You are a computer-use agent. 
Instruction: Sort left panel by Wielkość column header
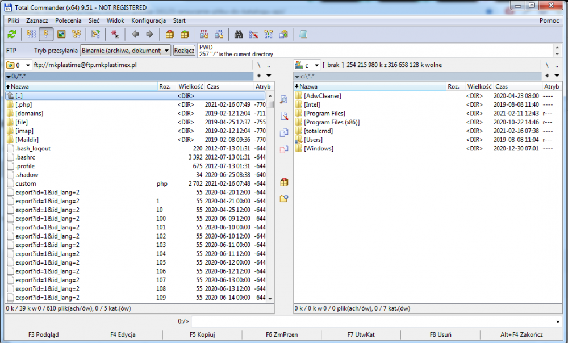190,86
